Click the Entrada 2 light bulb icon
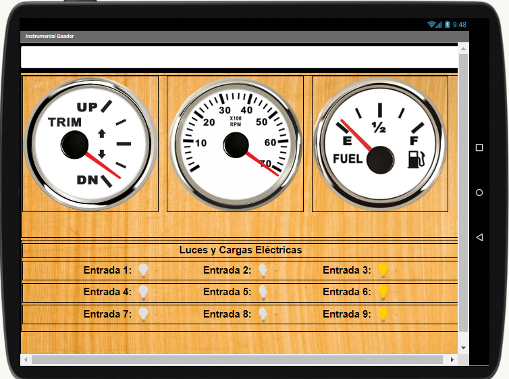 (x=263, y=270)
